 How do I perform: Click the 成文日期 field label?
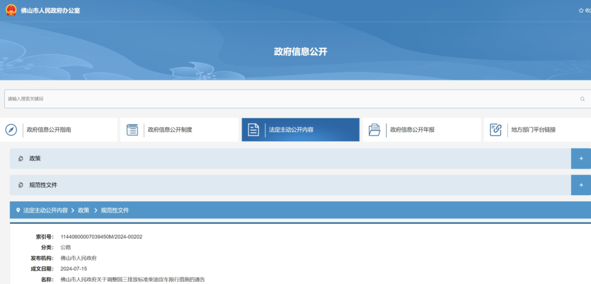pos(42,269)
